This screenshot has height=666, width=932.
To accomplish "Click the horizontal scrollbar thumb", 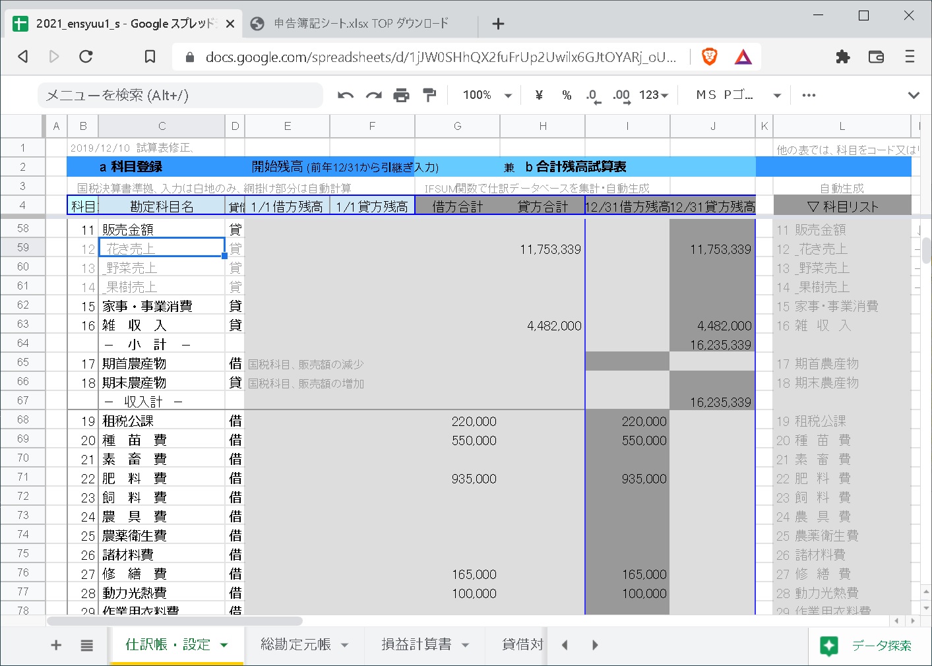I will tap(175, 621).
